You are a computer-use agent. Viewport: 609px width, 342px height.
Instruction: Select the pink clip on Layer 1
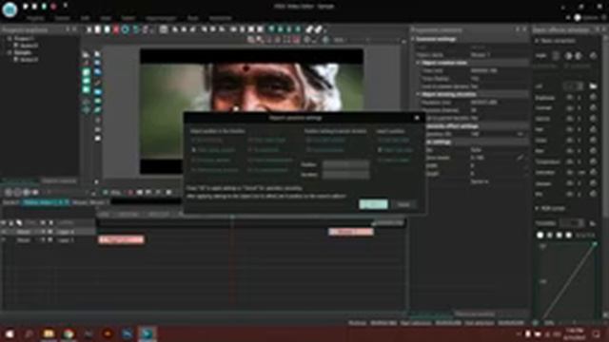[121, 240]
